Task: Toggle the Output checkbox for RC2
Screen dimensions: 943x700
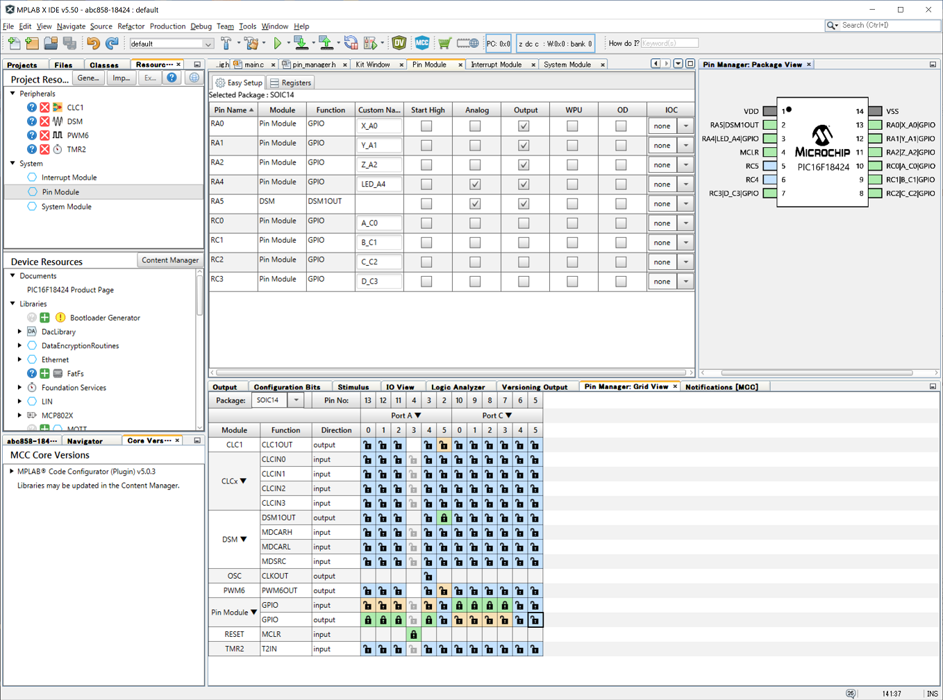Action: click(x=524, y=262)
